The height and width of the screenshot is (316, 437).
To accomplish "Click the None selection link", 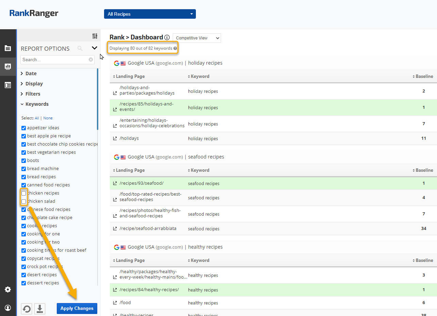I will pos(48,118).
